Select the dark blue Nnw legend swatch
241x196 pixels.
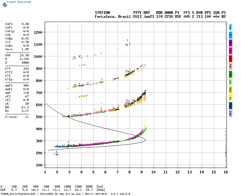point(230,106)
